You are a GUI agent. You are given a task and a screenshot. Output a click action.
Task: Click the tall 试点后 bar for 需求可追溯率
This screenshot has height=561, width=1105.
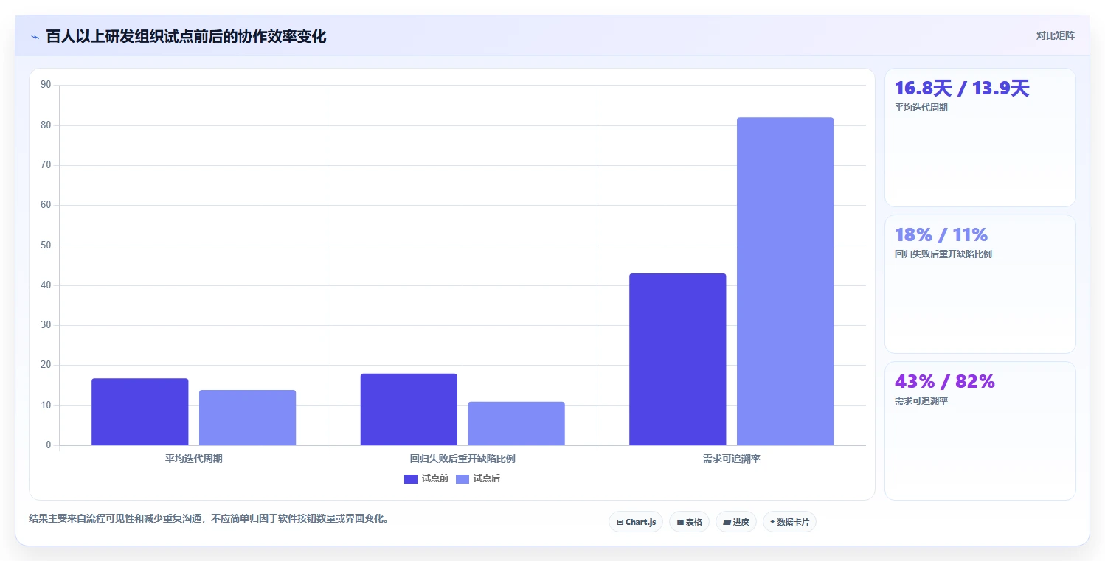pyautogui.click(x=786, y=282)
